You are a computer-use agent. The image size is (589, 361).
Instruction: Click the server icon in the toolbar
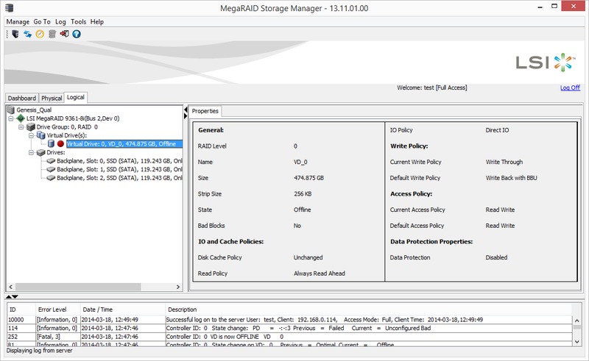click(15, 34)
